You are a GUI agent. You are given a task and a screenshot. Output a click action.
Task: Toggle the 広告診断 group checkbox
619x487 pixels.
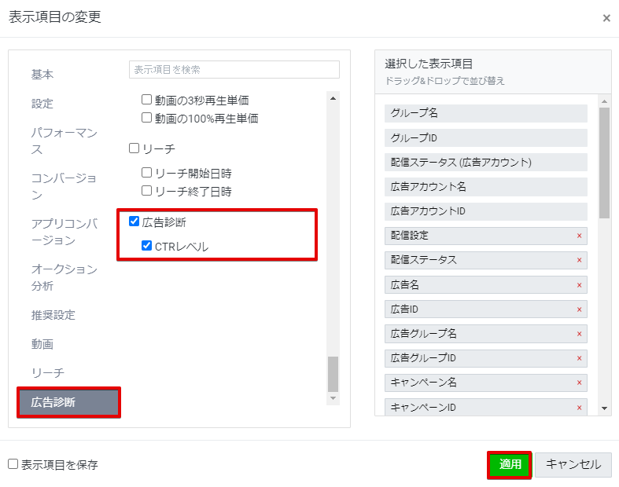134,222
